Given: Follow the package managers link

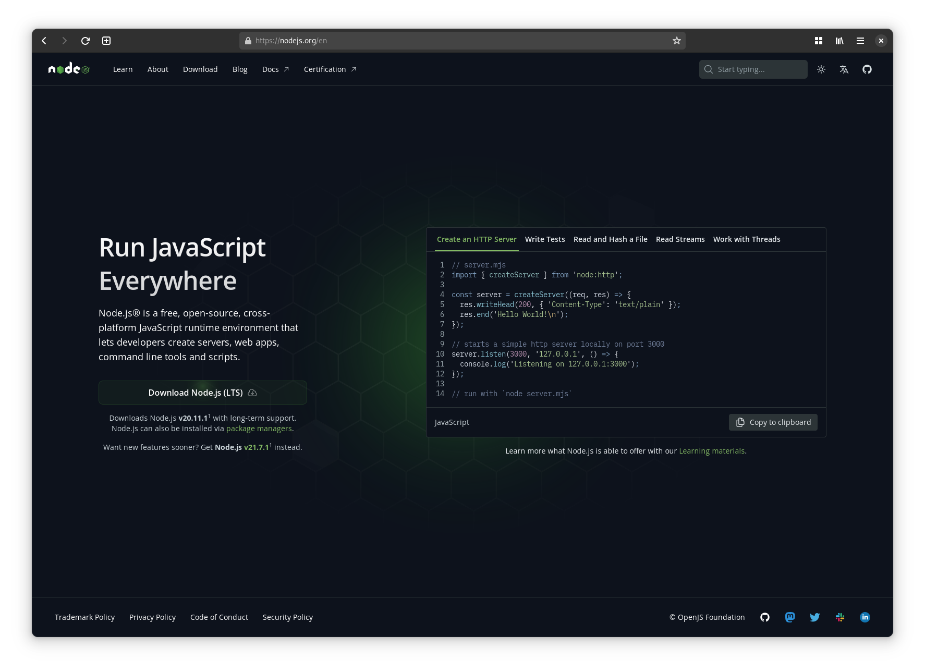Looking at the screenshot, I should [x=259, y=429].
